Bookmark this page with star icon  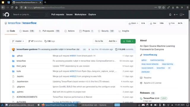pos(164,7)
